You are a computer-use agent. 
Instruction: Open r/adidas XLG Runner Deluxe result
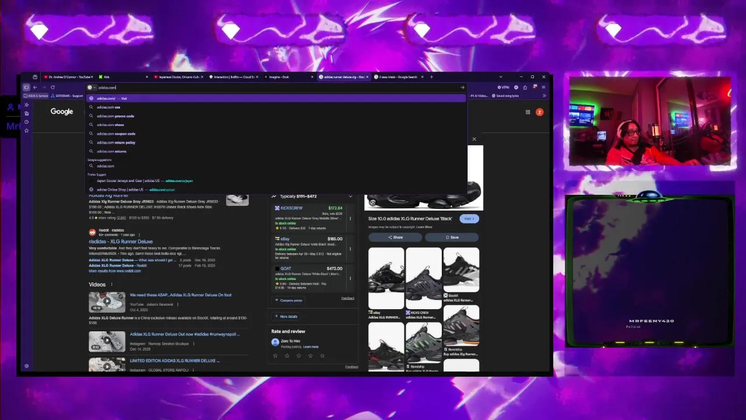121,242
